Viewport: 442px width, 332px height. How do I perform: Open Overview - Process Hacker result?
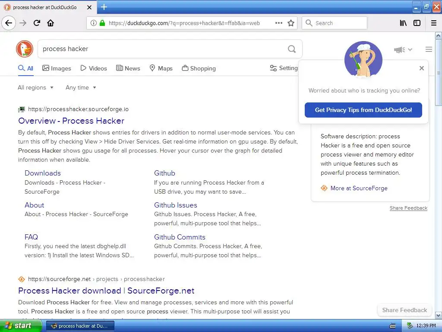tap(71, 121)
